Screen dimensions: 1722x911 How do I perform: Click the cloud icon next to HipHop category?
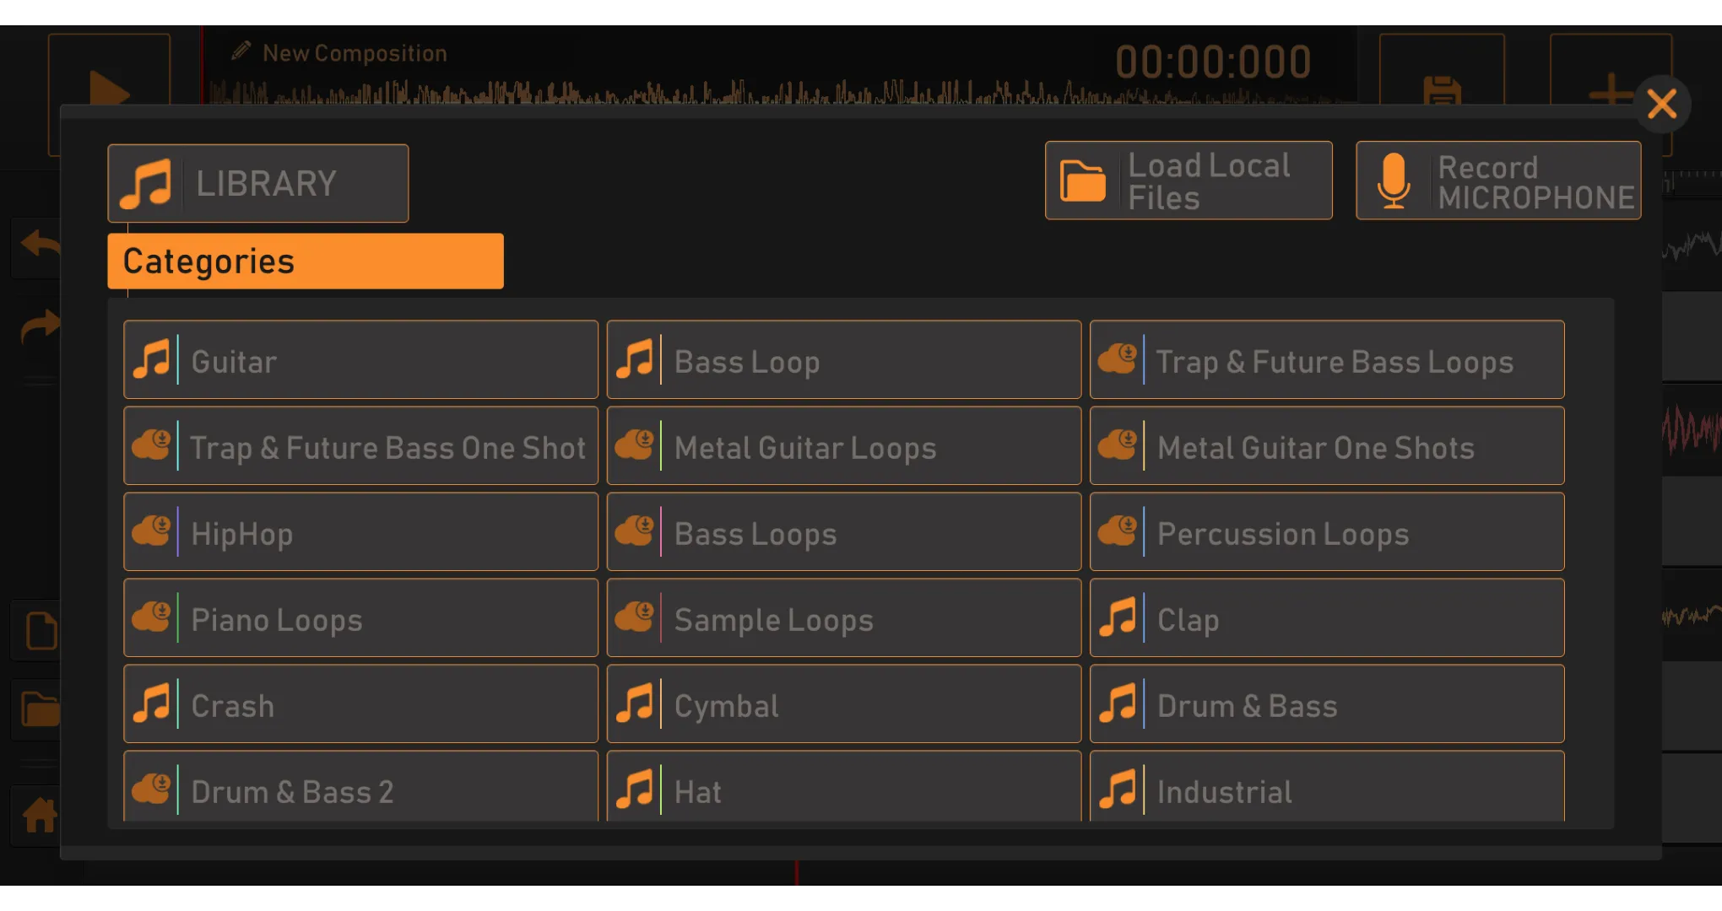156,533
